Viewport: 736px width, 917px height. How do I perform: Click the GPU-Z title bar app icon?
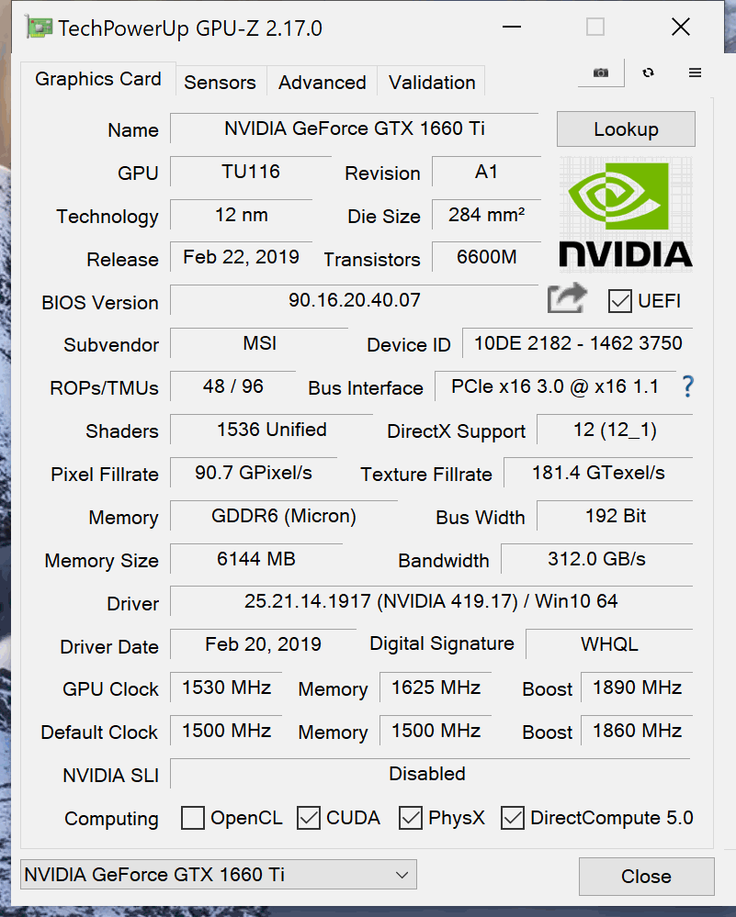click(x=38, y=28)
